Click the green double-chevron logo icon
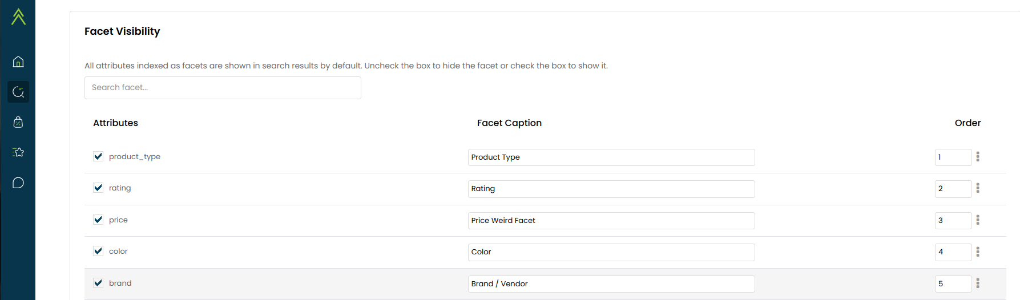Viewport: 1020px width, 300px height. [x=18, y=17]
